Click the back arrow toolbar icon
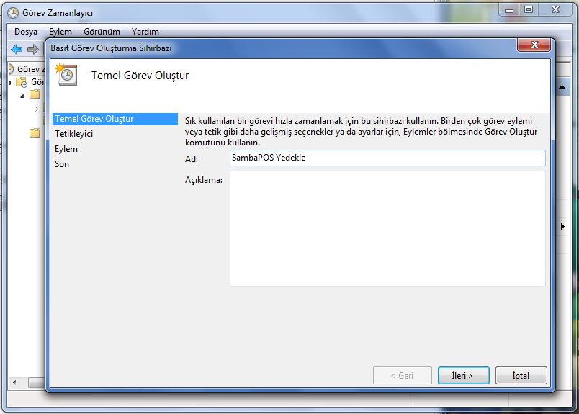Image resolution: width=579 pixels, height=414 pixels. pyautogui.click(x=16, y=49)
